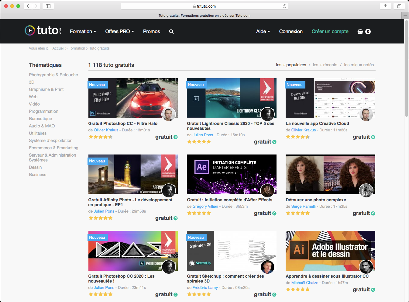This screenshot has width=409, height=302.
Task: Select Photographie & Retouche theme
Action: point(53,75)
